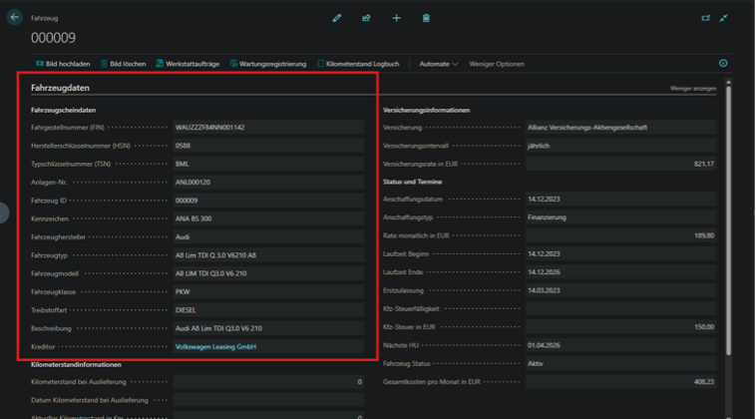Click Bild löschen action
The image size is (756, 419).
click(123, 64)
